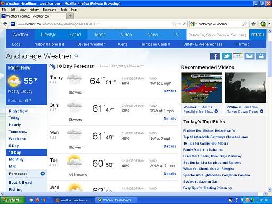Image resolution: width=272 pixels, height=204 pixels.
Task: Open the View menu
Action: [x=22, y=10]
